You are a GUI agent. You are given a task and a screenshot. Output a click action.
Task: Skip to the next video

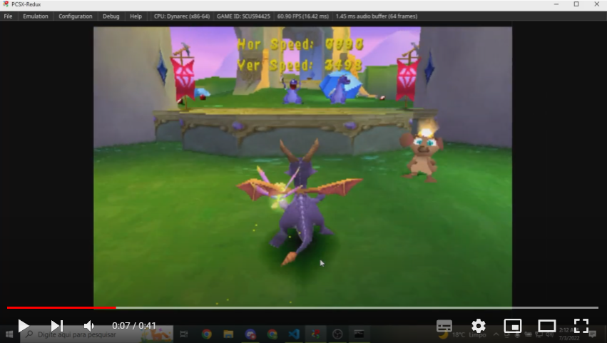[57, 326]
